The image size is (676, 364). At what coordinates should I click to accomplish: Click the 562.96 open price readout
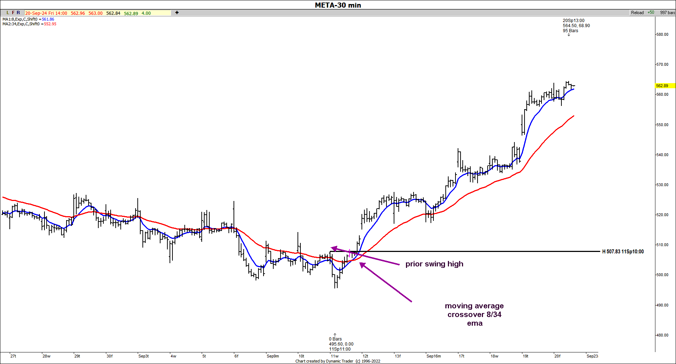pyautogui.click(x=78, y=13)
